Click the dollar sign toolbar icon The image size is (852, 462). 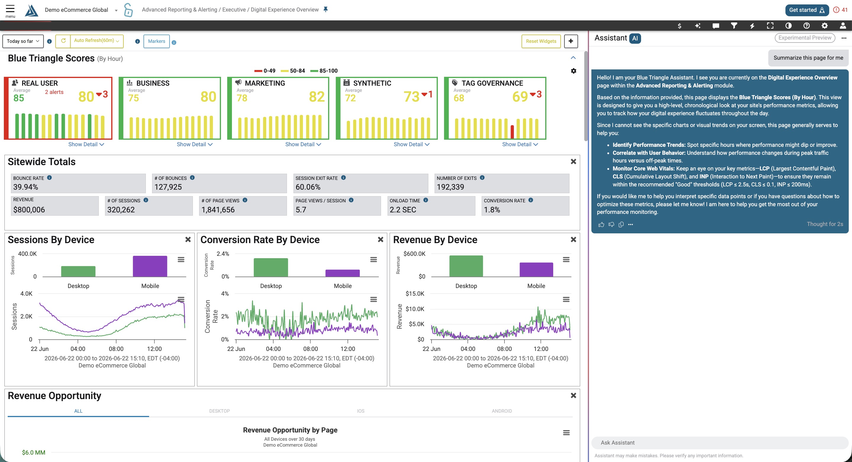coord(679,26)
